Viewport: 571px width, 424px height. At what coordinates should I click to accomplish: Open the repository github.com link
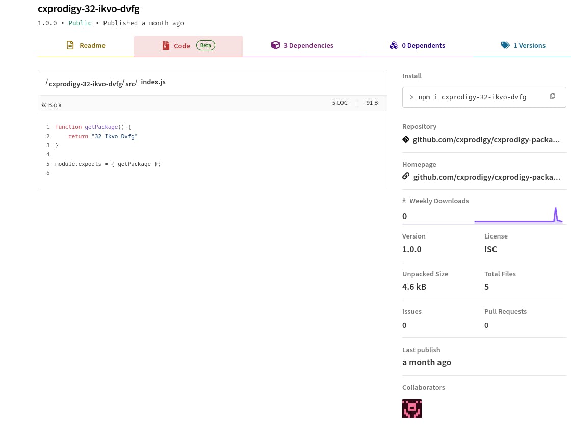point(486,139)
